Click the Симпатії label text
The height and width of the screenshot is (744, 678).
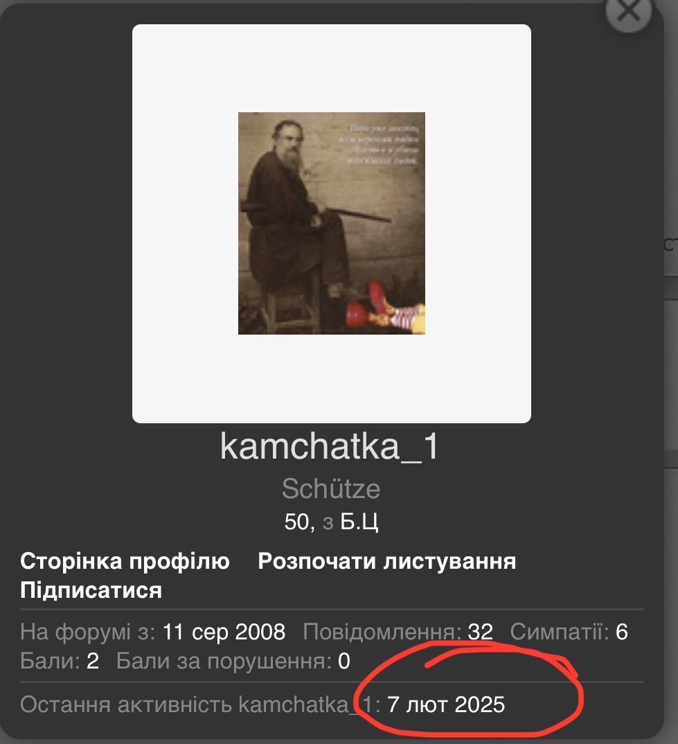tap(560, 632)
